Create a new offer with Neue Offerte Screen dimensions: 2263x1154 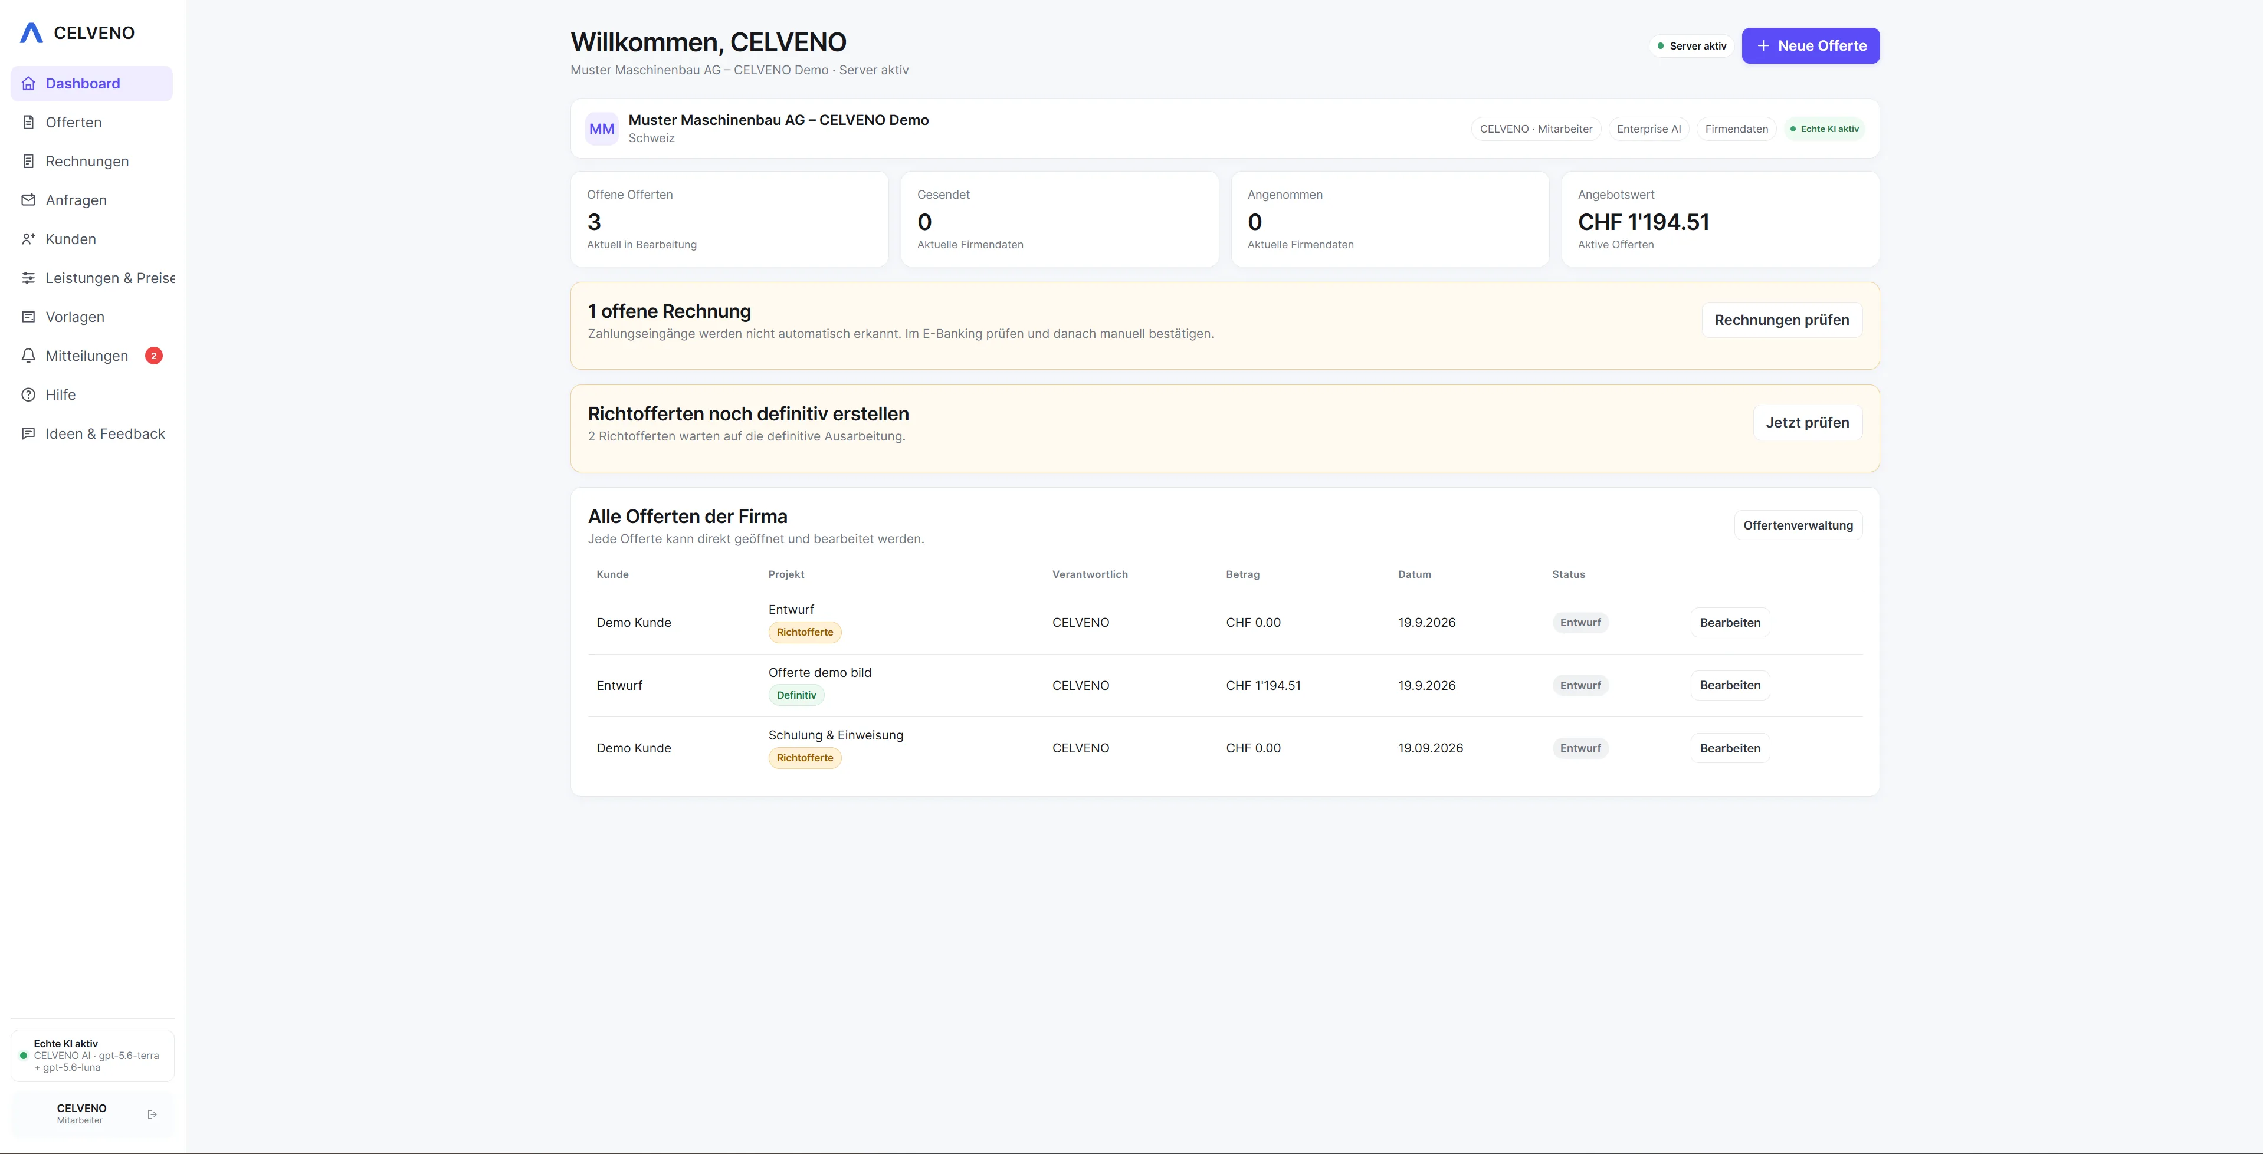pos(1811,45)
